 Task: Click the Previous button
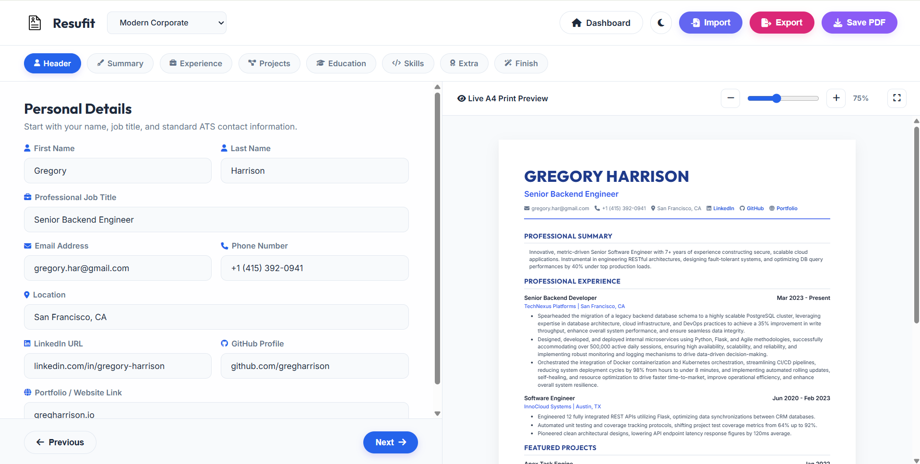click(60, 442)
